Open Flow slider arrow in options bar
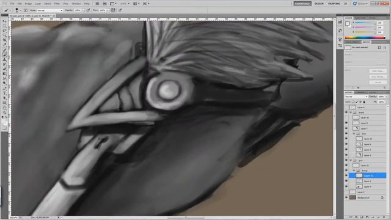 tap(108, 10)
